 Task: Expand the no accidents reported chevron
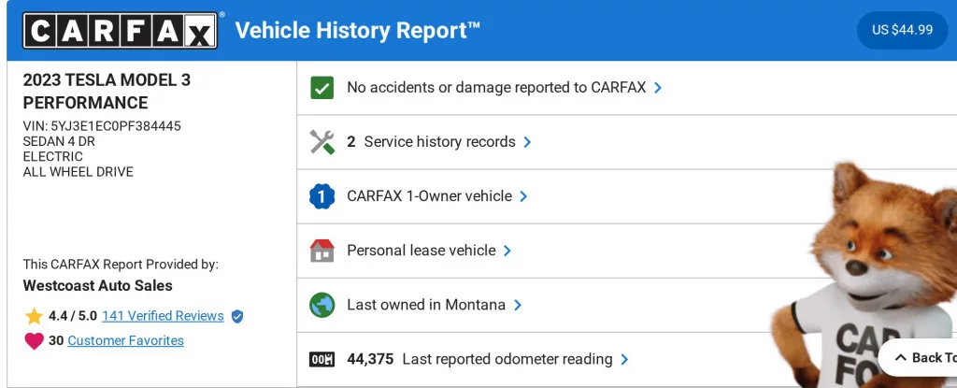click(658, 88)
